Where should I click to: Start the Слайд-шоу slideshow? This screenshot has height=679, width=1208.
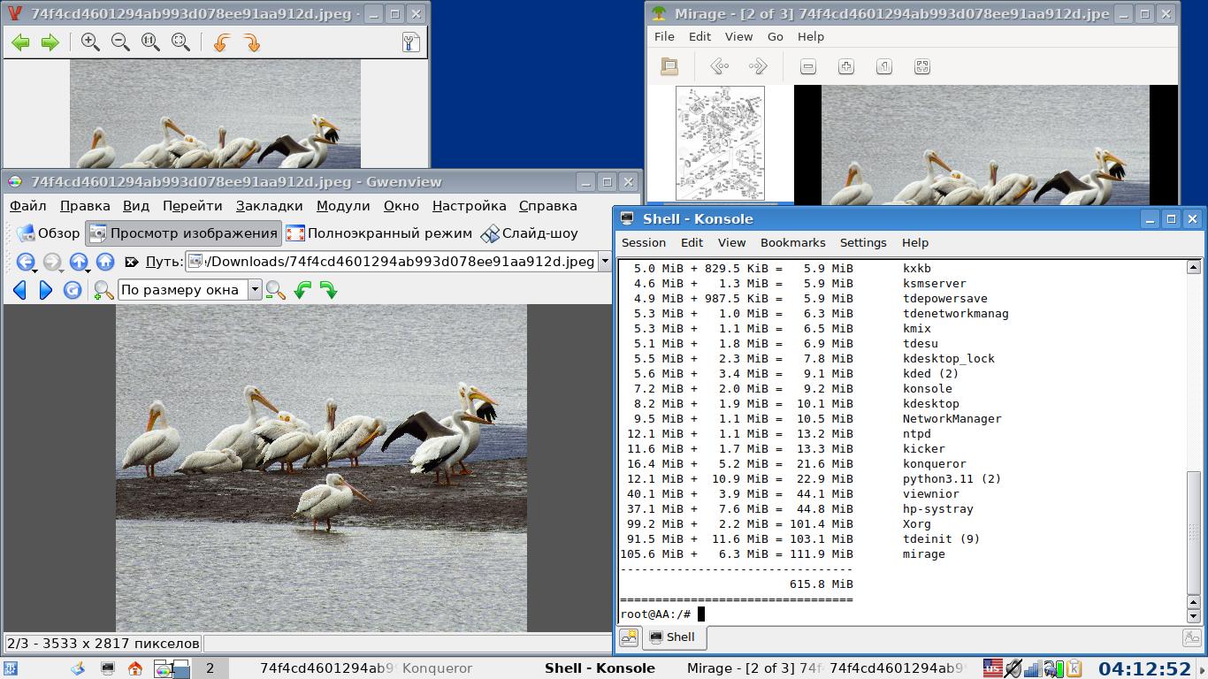click(529, 233)
